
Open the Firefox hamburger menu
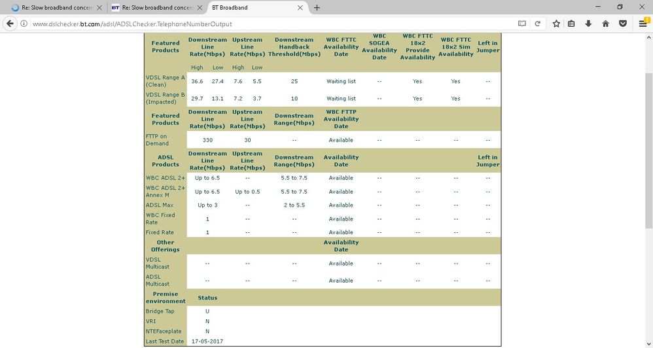click(643, 24)
